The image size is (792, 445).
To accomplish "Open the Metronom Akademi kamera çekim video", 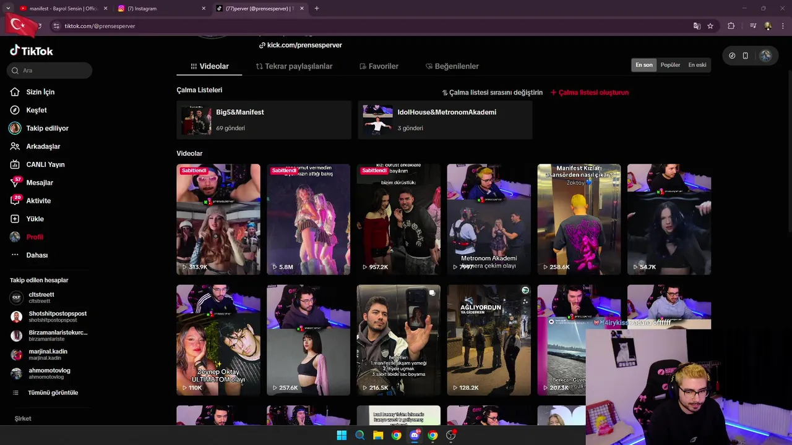I will pyautogui.click(x=489, y=219).
